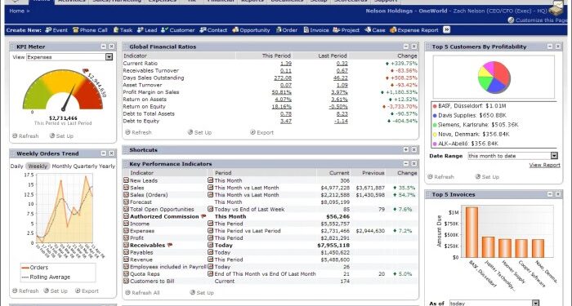Click the red flag beside Receivables
The width and height of the screenshot is (572, 306).
(x=170, y=245)
